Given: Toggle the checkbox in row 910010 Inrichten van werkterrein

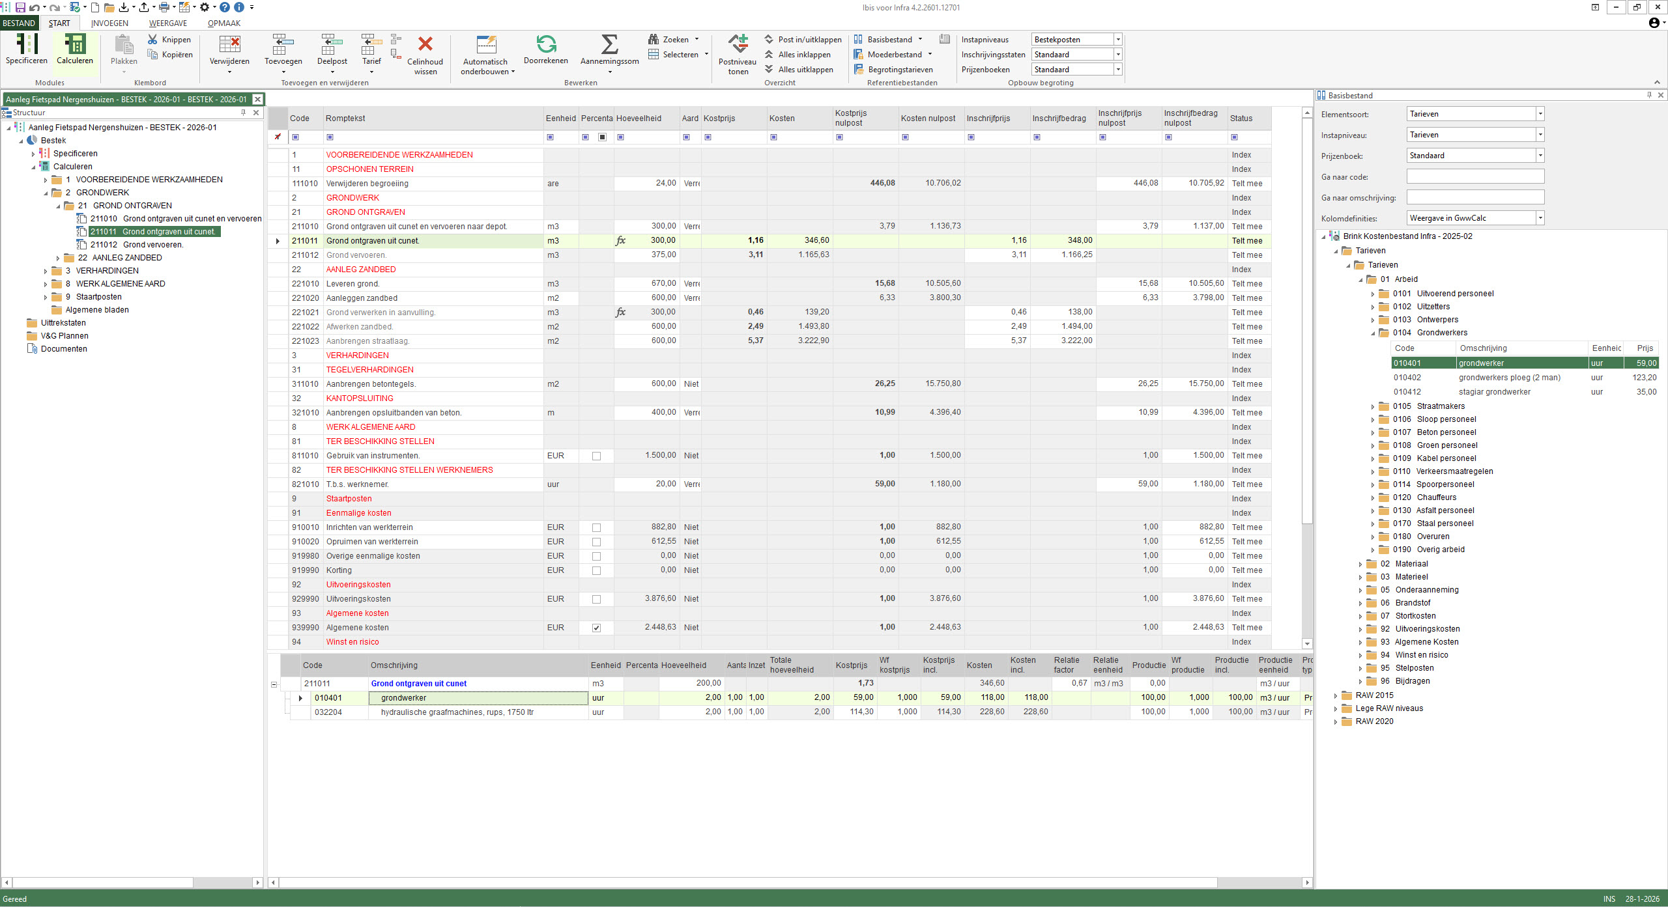Looking at the screenshot, I should pos(596,527).
